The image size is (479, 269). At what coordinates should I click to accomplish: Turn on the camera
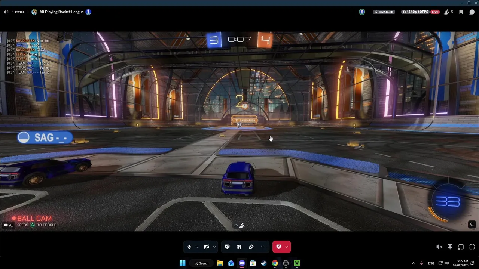tap(206, 247)
